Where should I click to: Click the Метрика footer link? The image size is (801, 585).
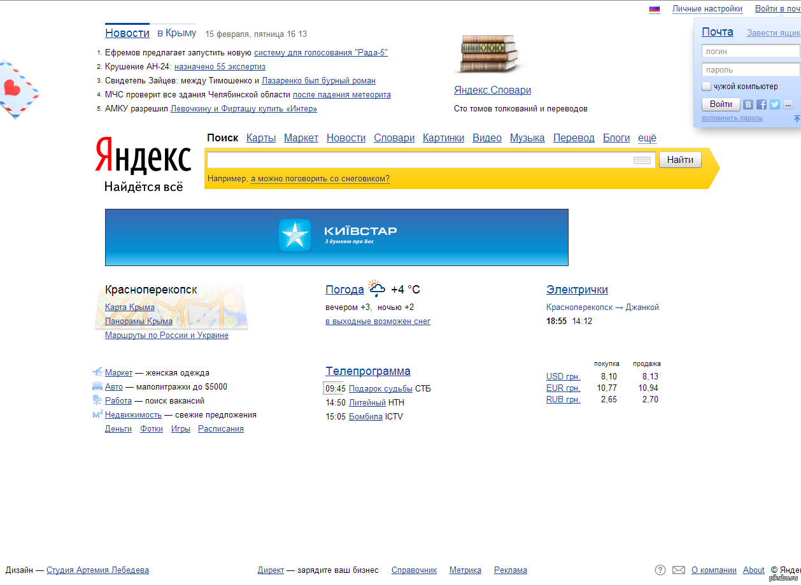pos(465,570)
